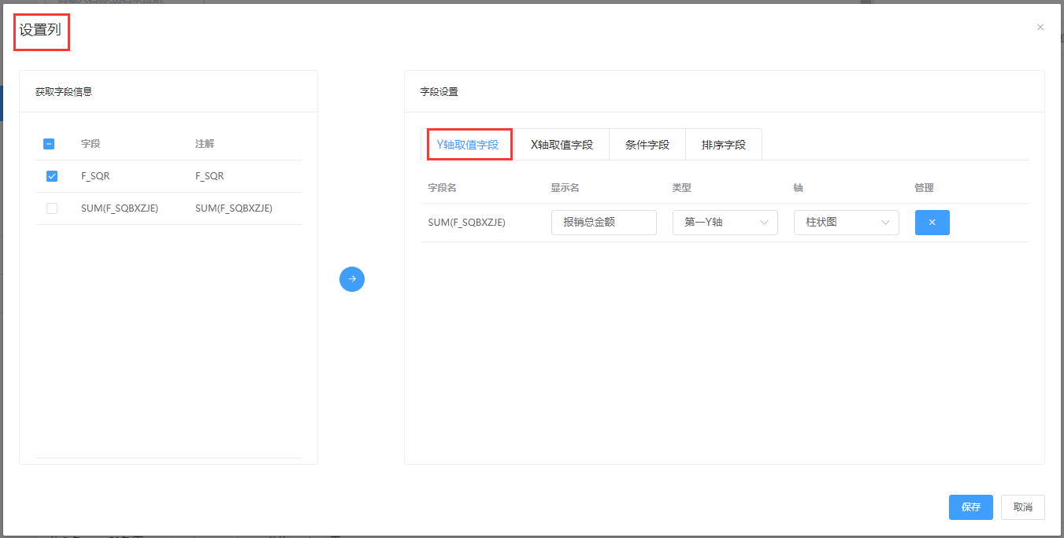The image size is (1064, 538).
Task: Click the 取消 button
Action: coord(1022,507)
